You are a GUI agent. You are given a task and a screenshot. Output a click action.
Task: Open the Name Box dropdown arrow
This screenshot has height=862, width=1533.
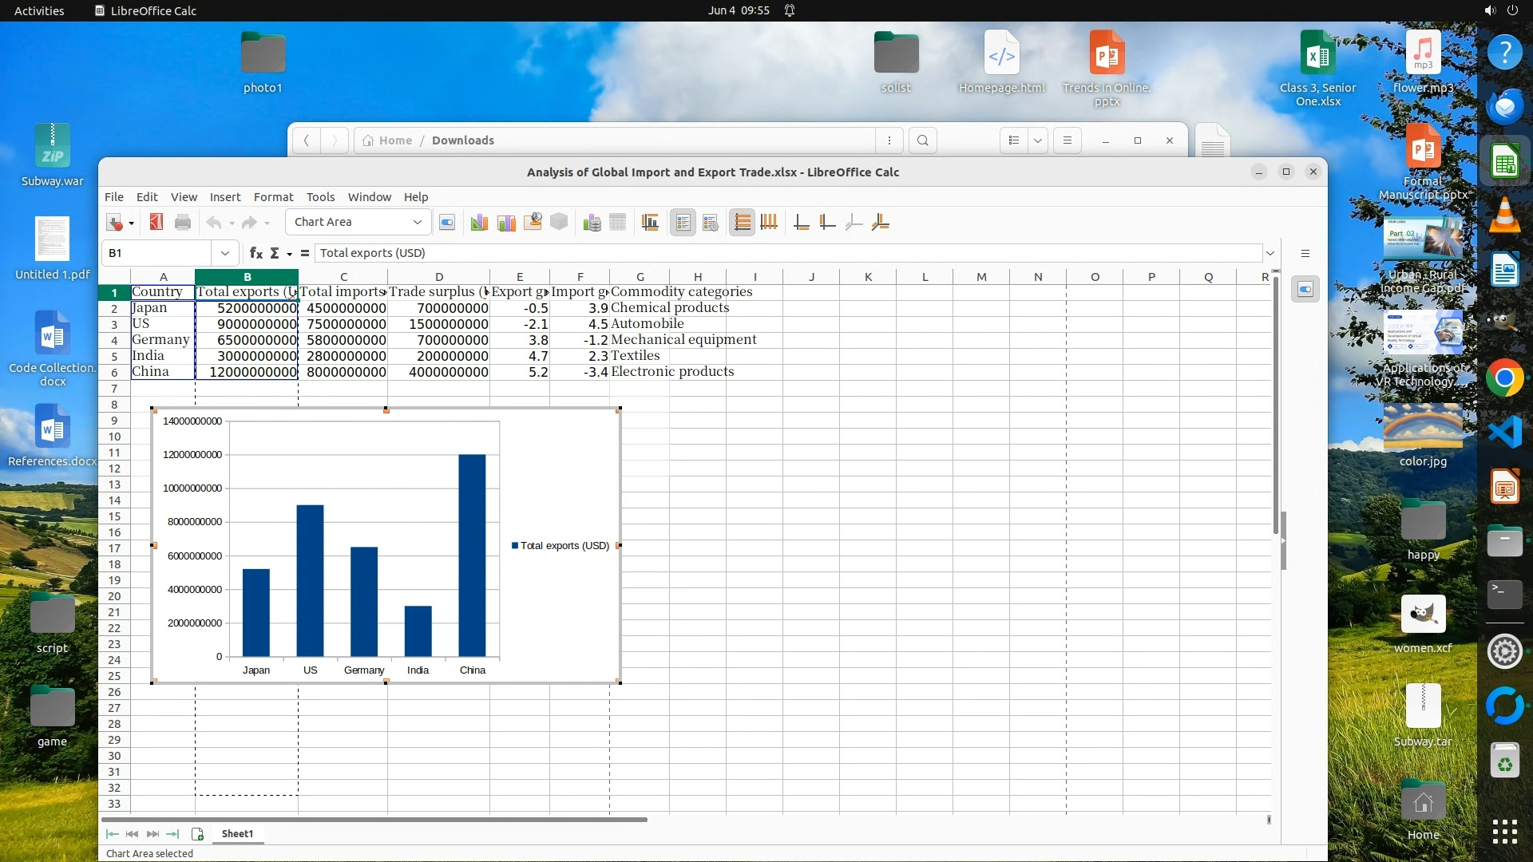(225, 253)
